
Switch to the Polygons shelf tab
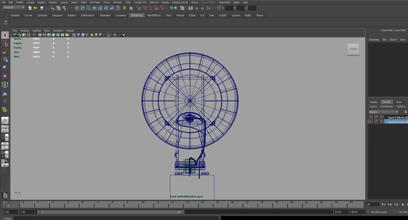coord(57,15)
